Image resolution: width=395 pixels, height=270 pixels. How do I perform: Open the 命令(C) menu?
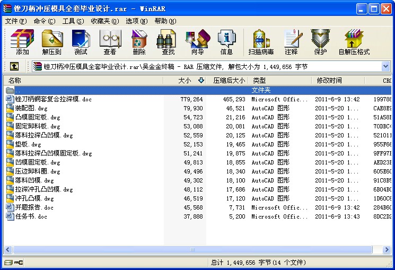coord(45,21)
